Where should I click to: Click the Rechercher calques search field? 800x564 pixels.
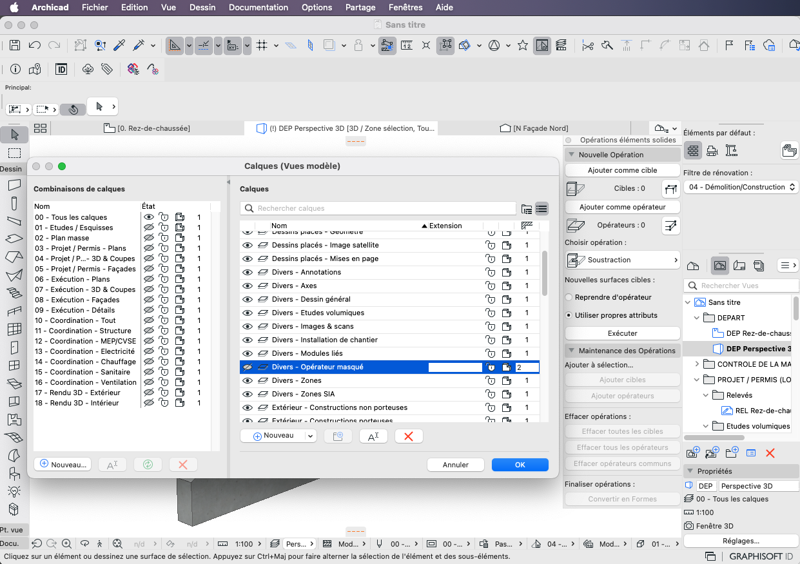pyautogui.click(x=378, y=209)
